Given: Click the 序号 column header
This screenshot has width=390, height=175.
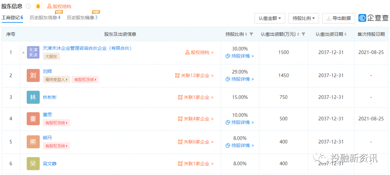Looking at the screenshot, I should click(x=11, y=34).
